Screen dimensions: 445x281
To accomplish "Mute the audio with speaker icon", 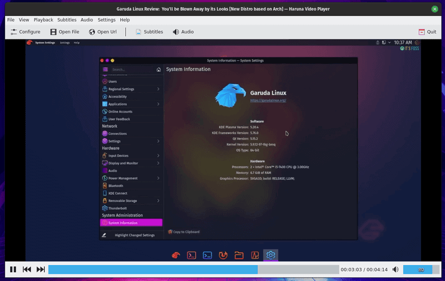I will (x=395, y=269).
